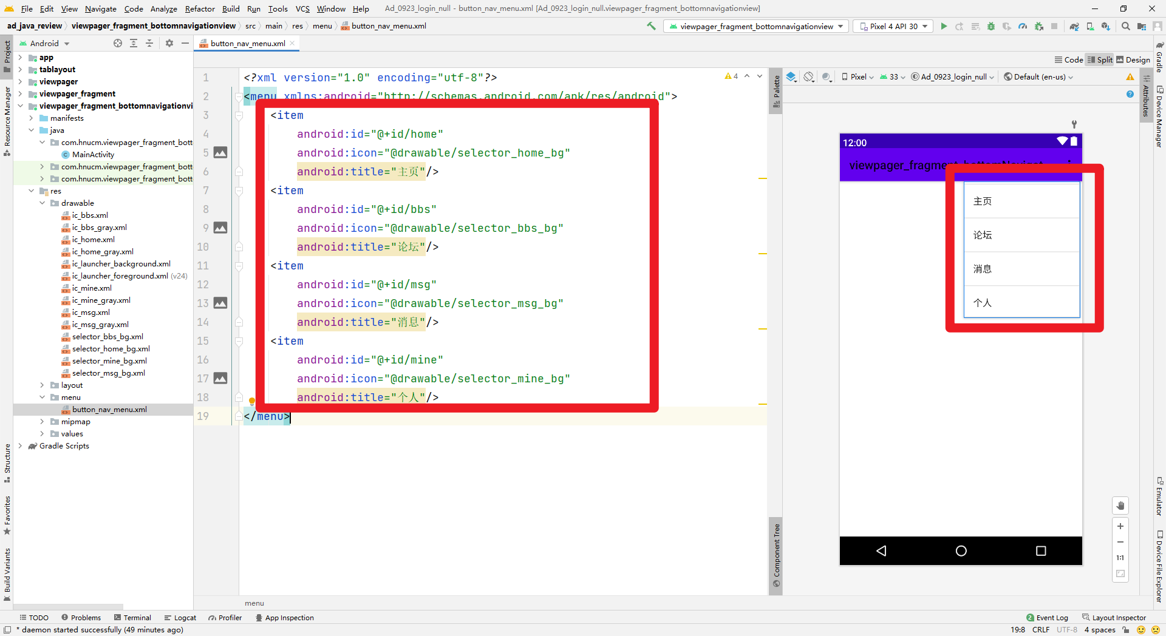
Task: Open the Ad_0923_login_null theme dropdown
Action: (x=953, y=76)
